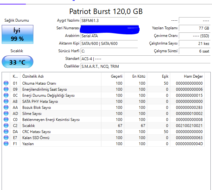The height and width of the screenshot is (190, 212).
Task: Click status orb for Beklenmeyen Enerji Kesintisi Sayısı
Action: point(6,119)
